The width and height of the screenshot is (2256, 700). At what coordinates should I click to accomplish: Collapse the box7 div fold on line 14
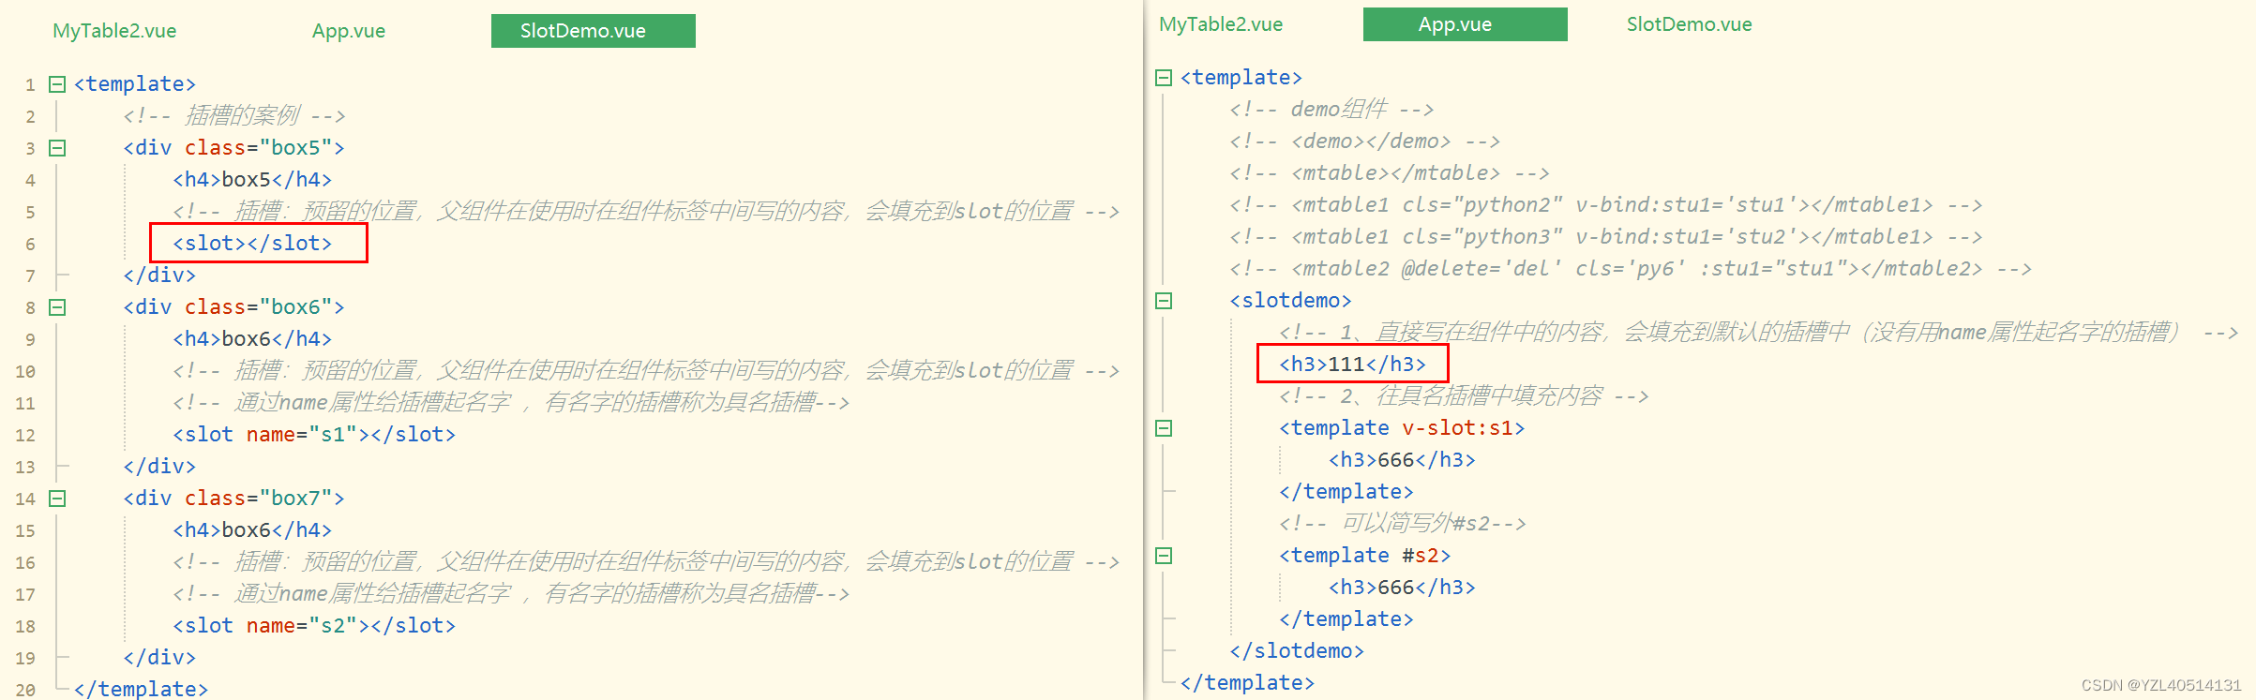pyautogui.click(x=57, y=499)
